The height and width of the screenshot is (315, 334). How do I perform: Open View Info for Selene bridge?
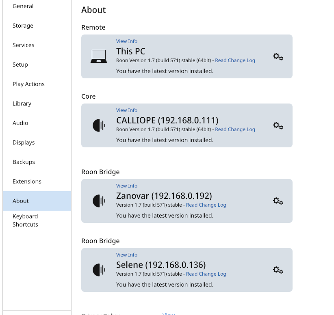126,255
